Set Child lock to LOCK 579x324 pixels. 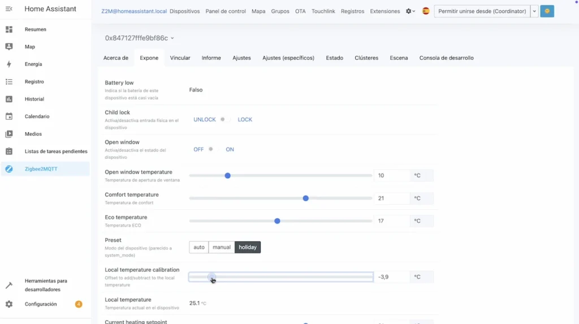point(245,119)
